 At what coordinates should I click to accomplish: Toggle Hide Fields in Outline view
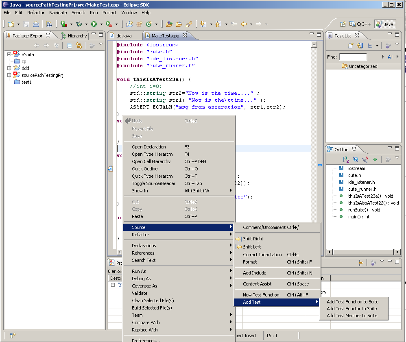point(356,159)
